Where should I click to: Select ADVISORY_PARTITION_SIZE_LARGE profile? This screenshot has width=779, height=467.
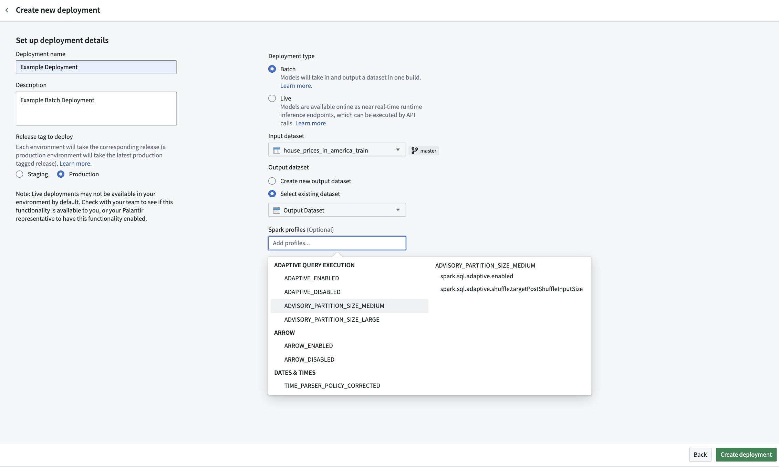pyautogui.click(x=349, y=320)
